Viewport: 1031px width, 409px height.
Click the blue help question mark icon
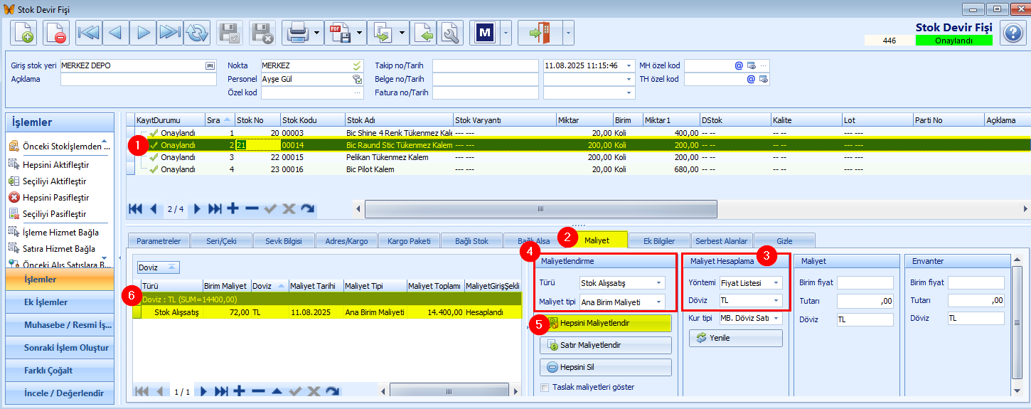click(x=1012, y=33)
